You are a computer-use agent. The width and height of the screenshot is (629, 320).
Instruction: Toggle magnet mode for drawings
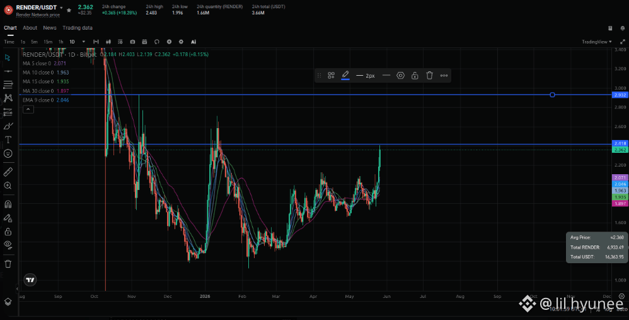(8, 204)
